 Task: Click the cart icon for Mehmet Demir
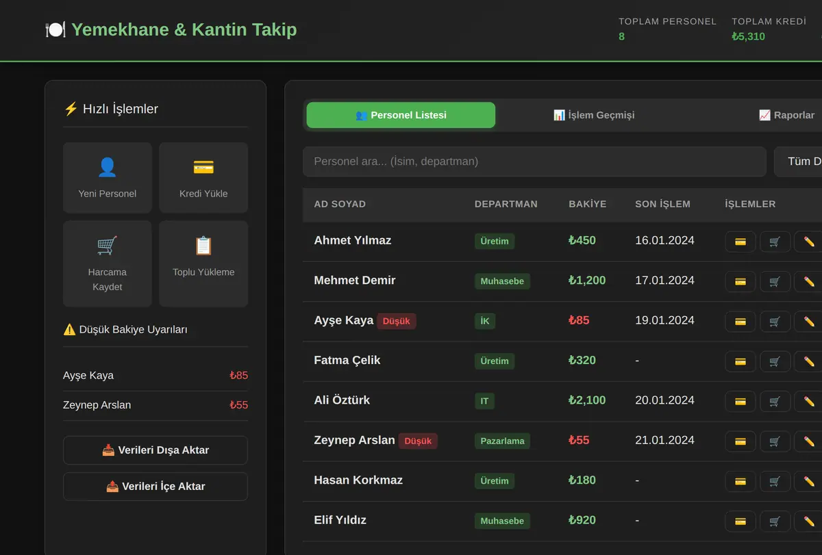pyautogui.click(x=775, y=281)
